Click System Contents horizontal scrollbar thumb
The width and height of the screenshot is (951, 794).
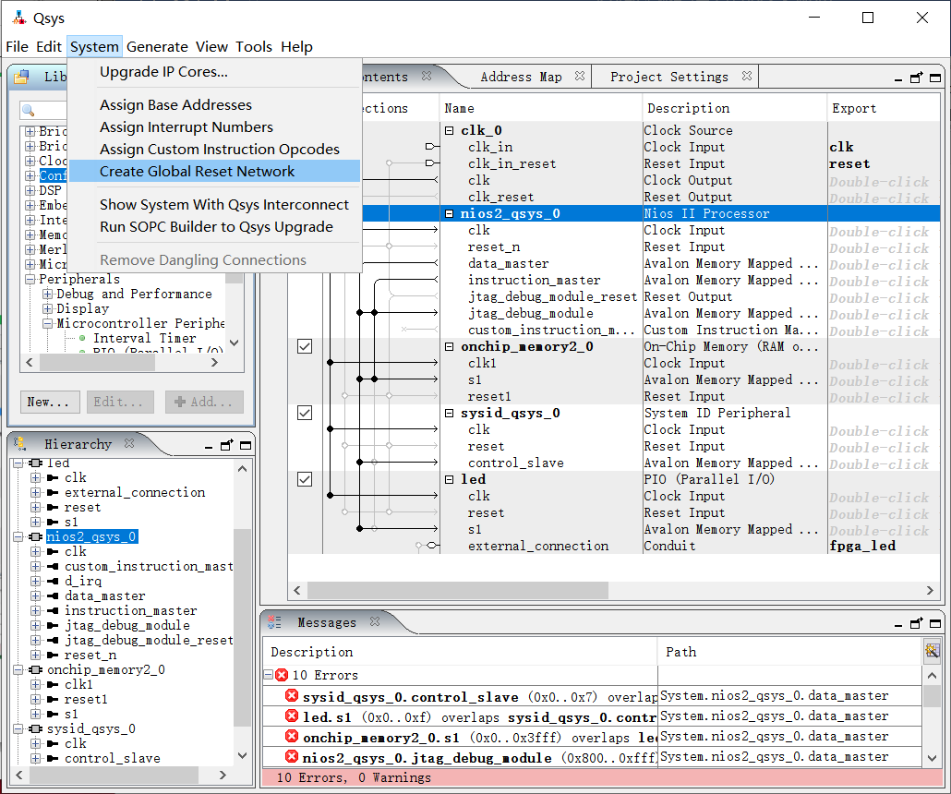pos(457,590)
